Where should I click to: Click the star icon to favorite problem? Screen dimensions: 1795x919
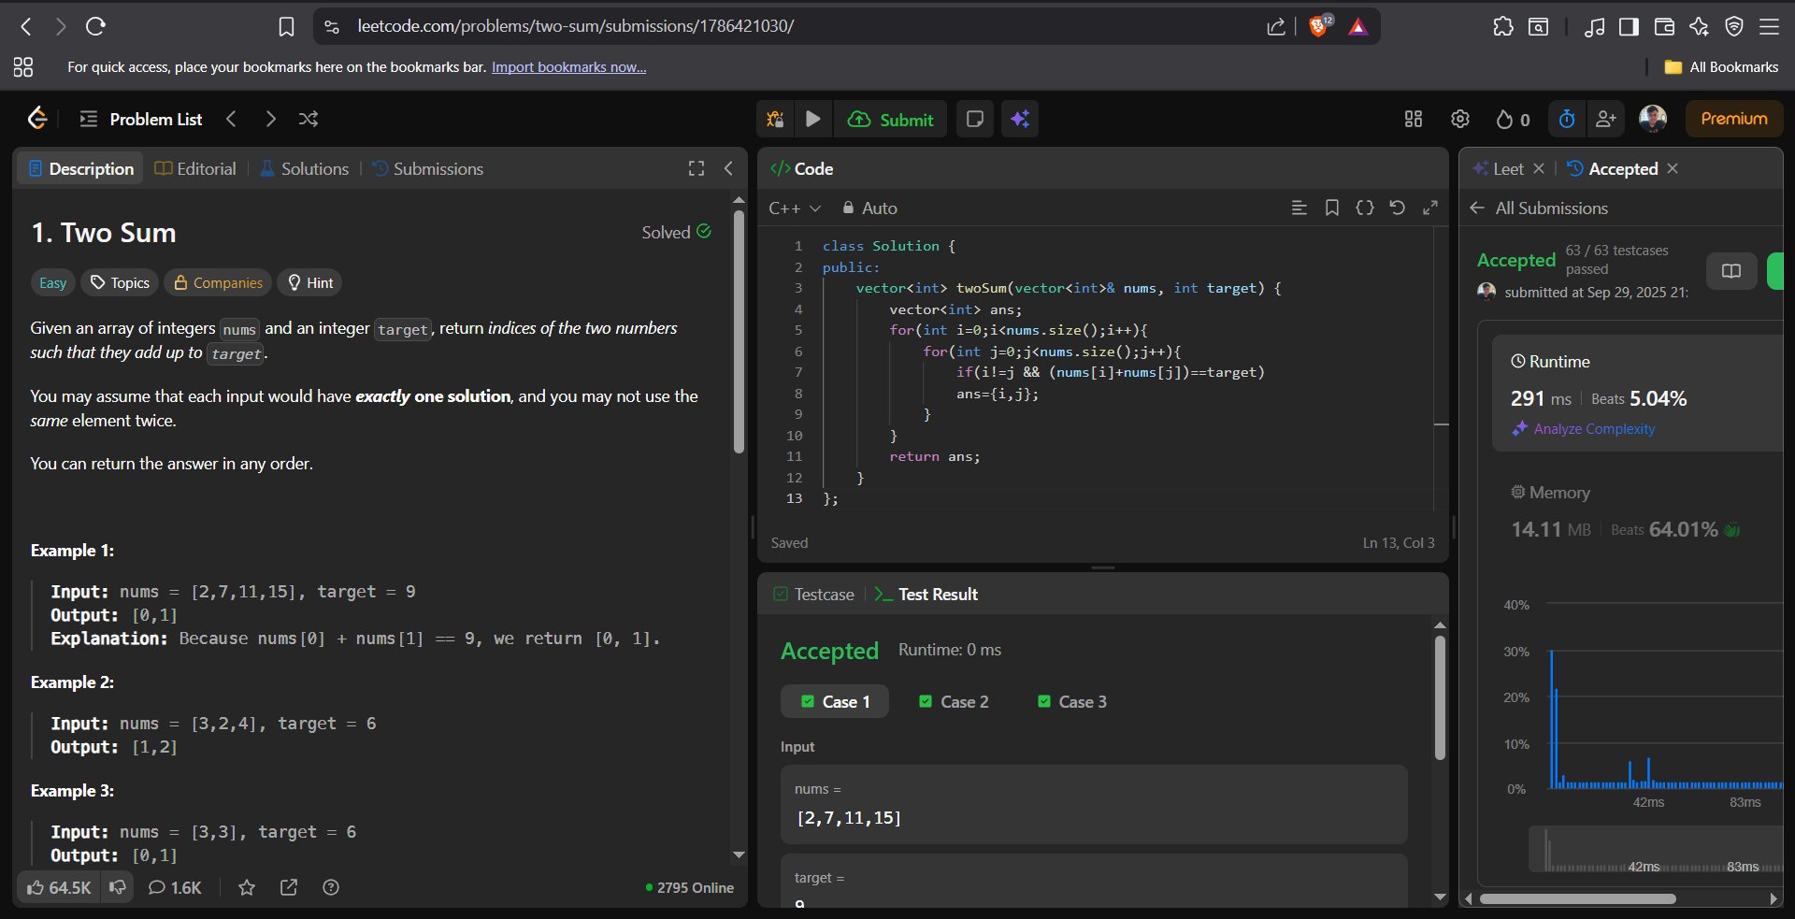(247, 887)
